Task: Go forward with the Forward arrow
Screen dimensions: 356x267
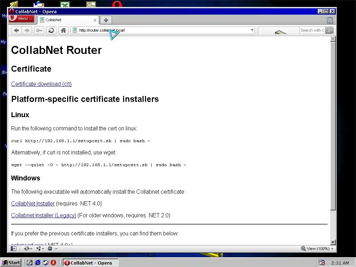Action: tap(27, 30)
